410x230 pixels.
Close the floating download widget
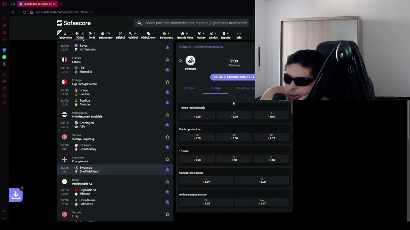(21, 188)
